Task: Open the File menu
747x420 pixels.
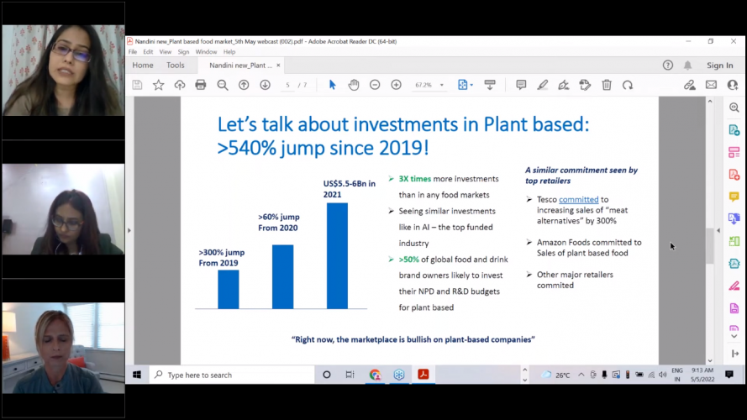Action: [x=133, y=52]
